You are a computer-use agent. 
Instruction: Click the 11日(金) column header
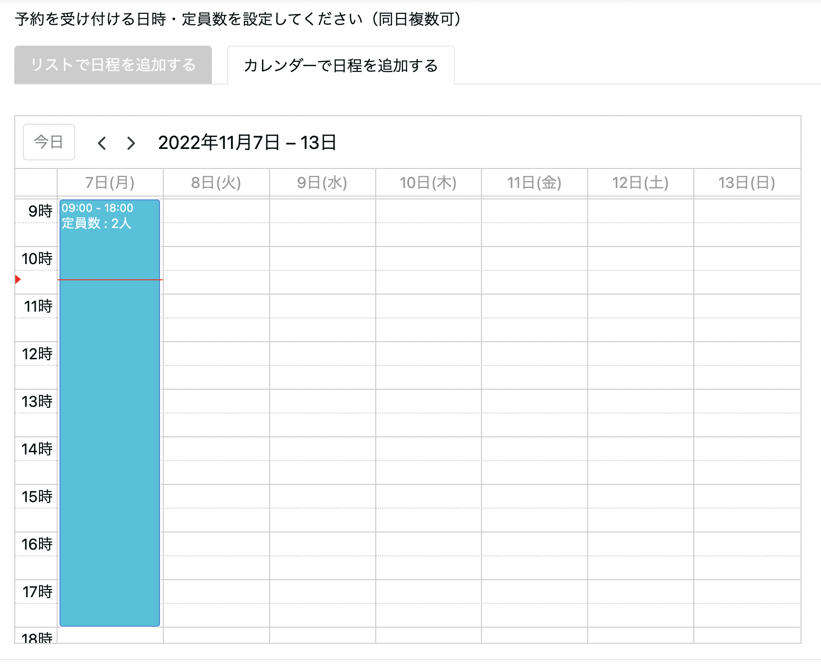534,183
